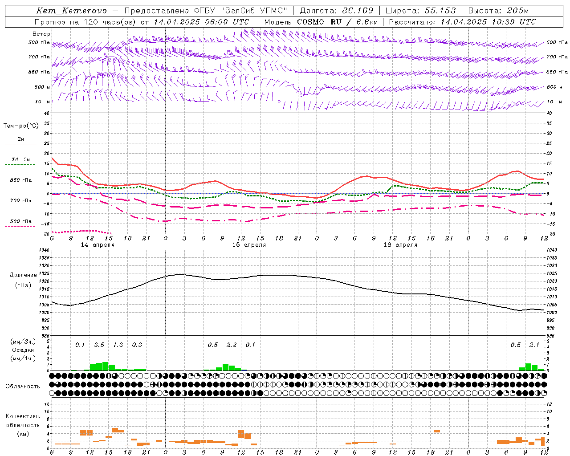Screen dimensions: 570x456
Task: Click the 850 гПа temperature legend label
Action: (x=20, y=180)
